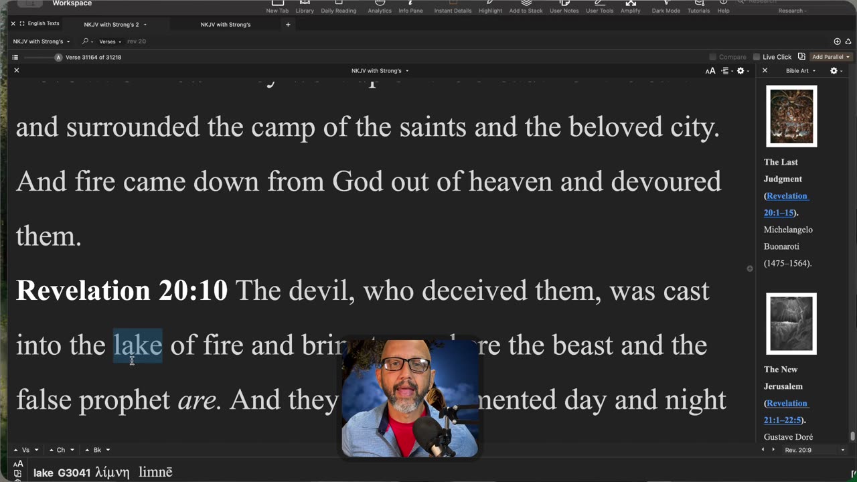Close the NKJV text pane
The width and height of the screenshot is (857, 482).
pyautogui.click(x=17, y=70)
